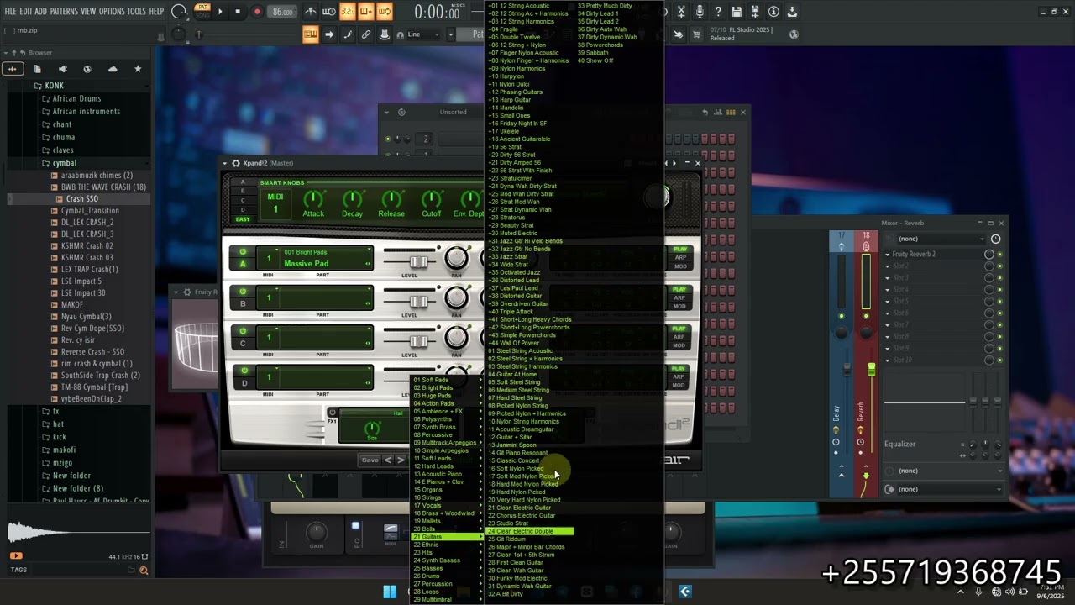The image size is (1075, 605).
Task: Open the browser search magnifier icon
Action: coord(144,571)
